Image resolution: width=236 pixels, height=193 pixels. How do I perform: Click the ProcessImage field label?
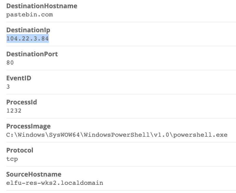(29, 126)
